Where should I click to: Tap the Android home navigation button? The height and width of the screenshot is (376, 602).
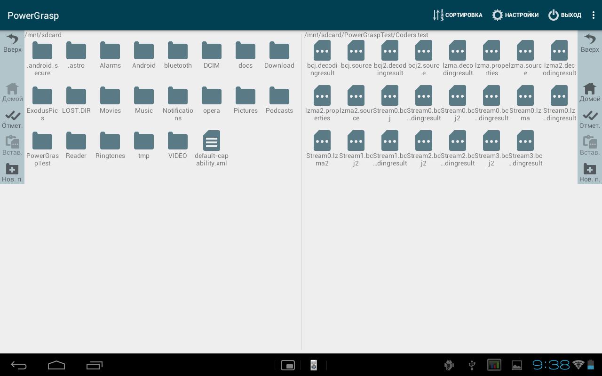[x=56, y=365]
